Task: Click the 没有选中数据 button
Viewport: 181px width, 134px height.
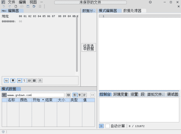Action: (89, 47)
